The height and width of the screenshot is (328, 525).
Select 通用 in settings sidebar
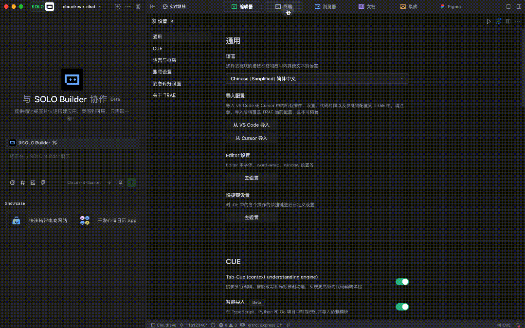[157, 37]
